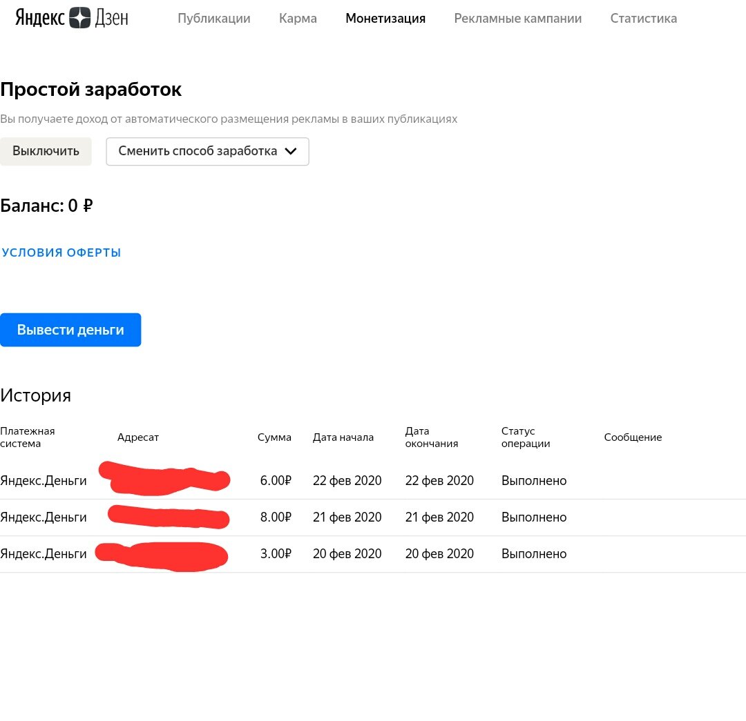Click Яндекс.Деньги in the 8.00₽ row
The height and width of the screenshot is (721, 746).
(x=44, y=517)
